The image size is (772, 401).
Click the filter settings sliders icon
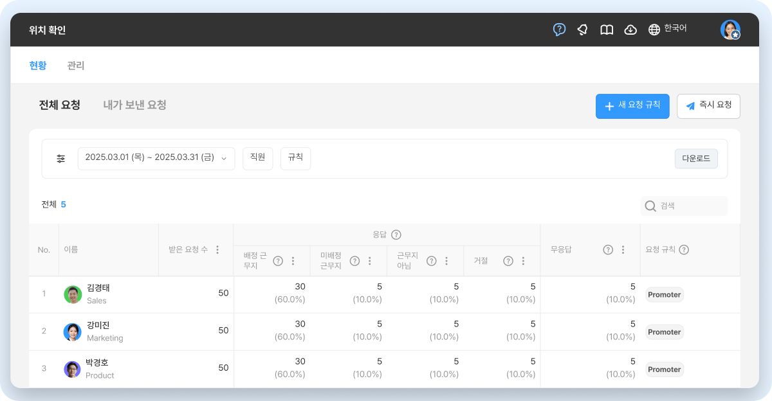click(61, 158)
